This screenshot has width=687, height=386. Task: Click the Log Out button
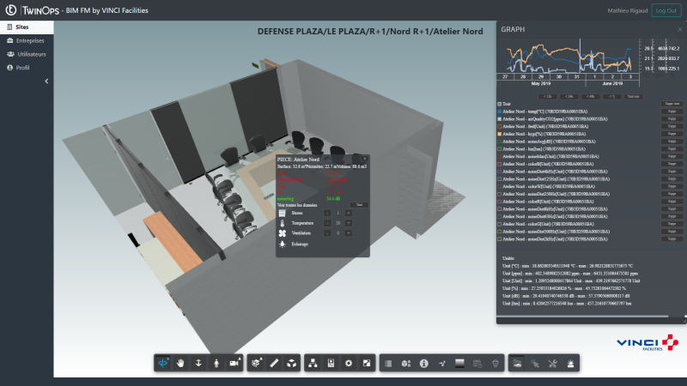coord(665,9)
